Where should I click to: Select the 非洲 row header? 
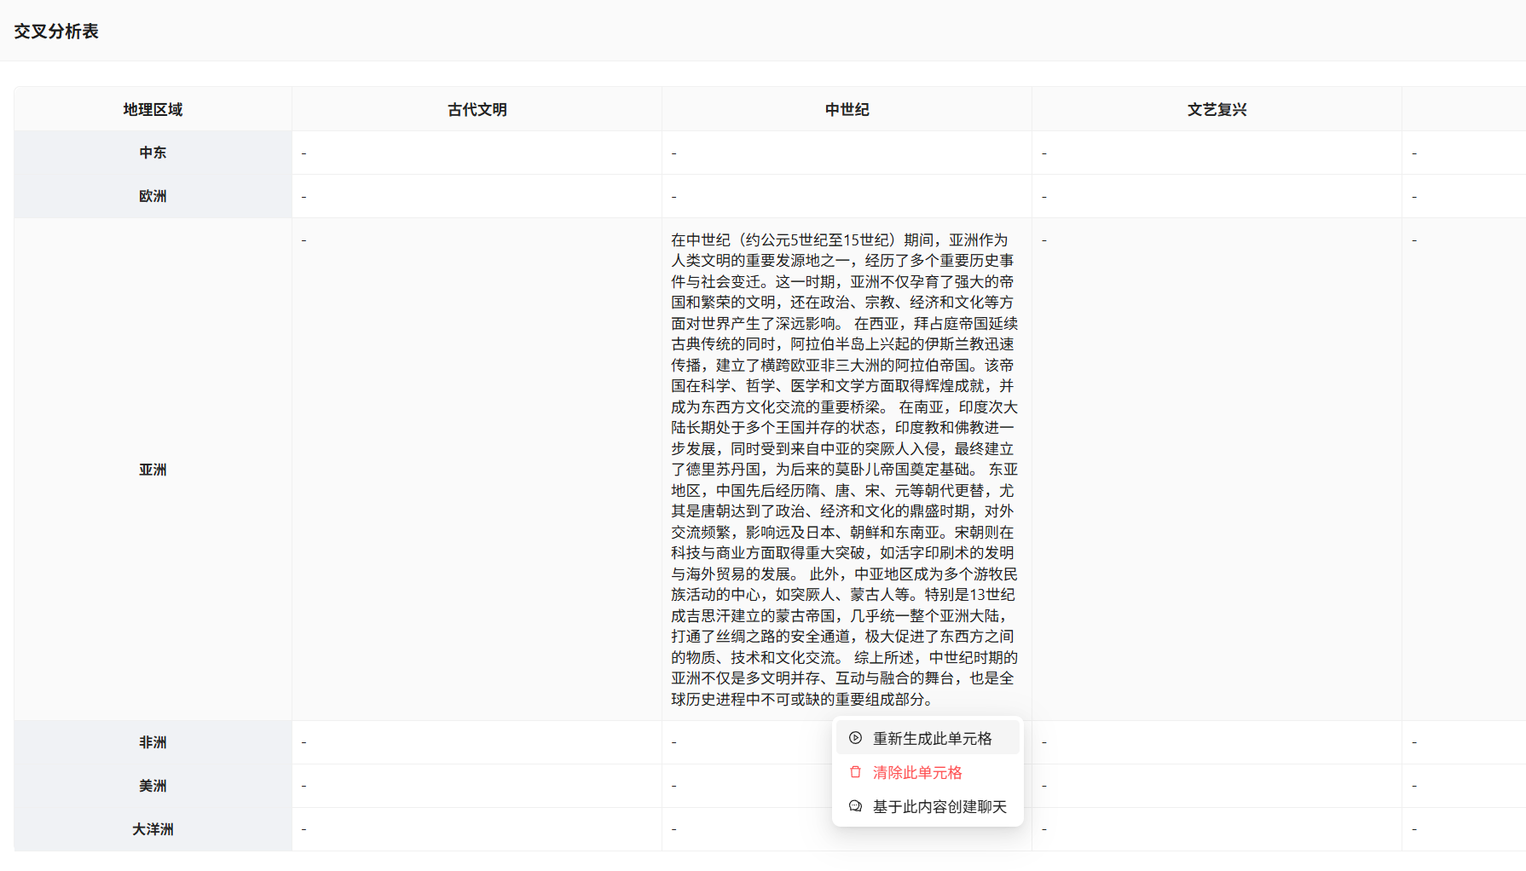coord(153,742)
